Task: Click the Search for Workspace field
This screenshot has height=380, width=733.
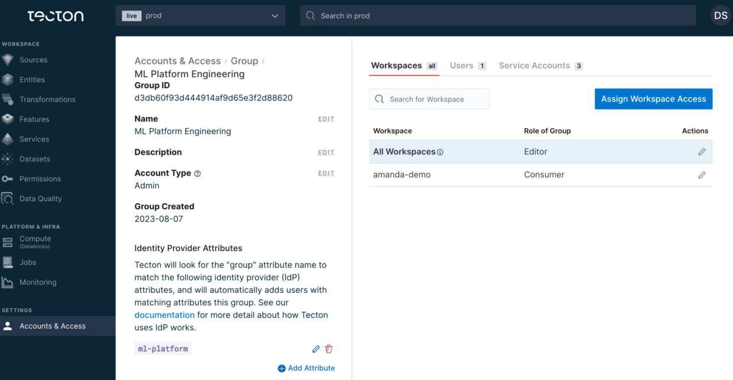Action: (429, 99)
